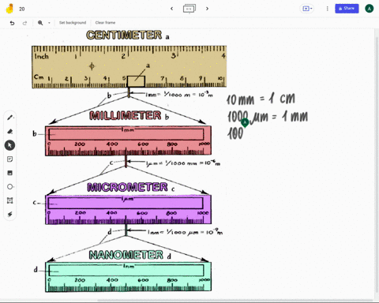Open the account avatar menu
Viewport: 379px width, 303px height.
369,9
